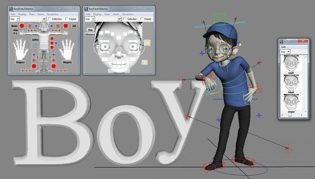The width and height of the screenshot is (315, 179).
Task: Click the pose window horizontal scrollbar thumb
Action: coord(290,115)
